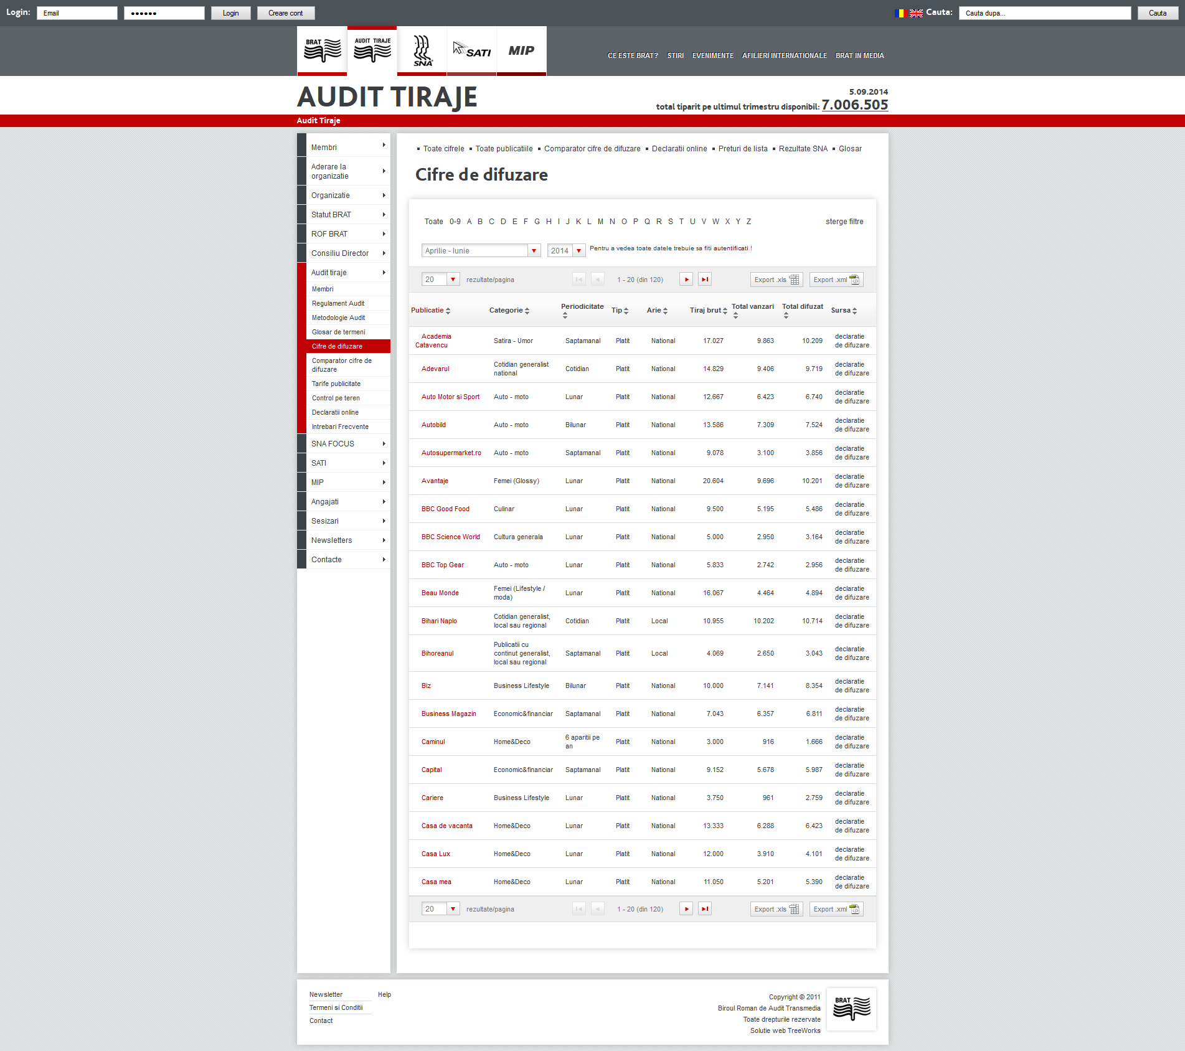
Task: Click the BRAT logo in footer
Action: (x=851, y=1009)
